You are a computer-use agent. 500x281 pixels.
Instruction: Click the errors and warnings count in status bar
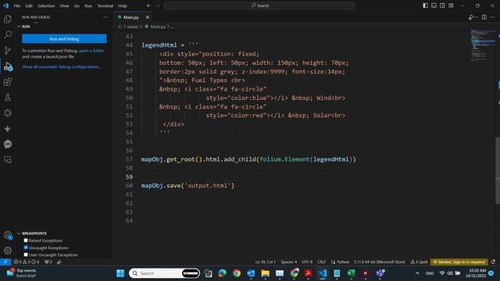pos(26,262)
